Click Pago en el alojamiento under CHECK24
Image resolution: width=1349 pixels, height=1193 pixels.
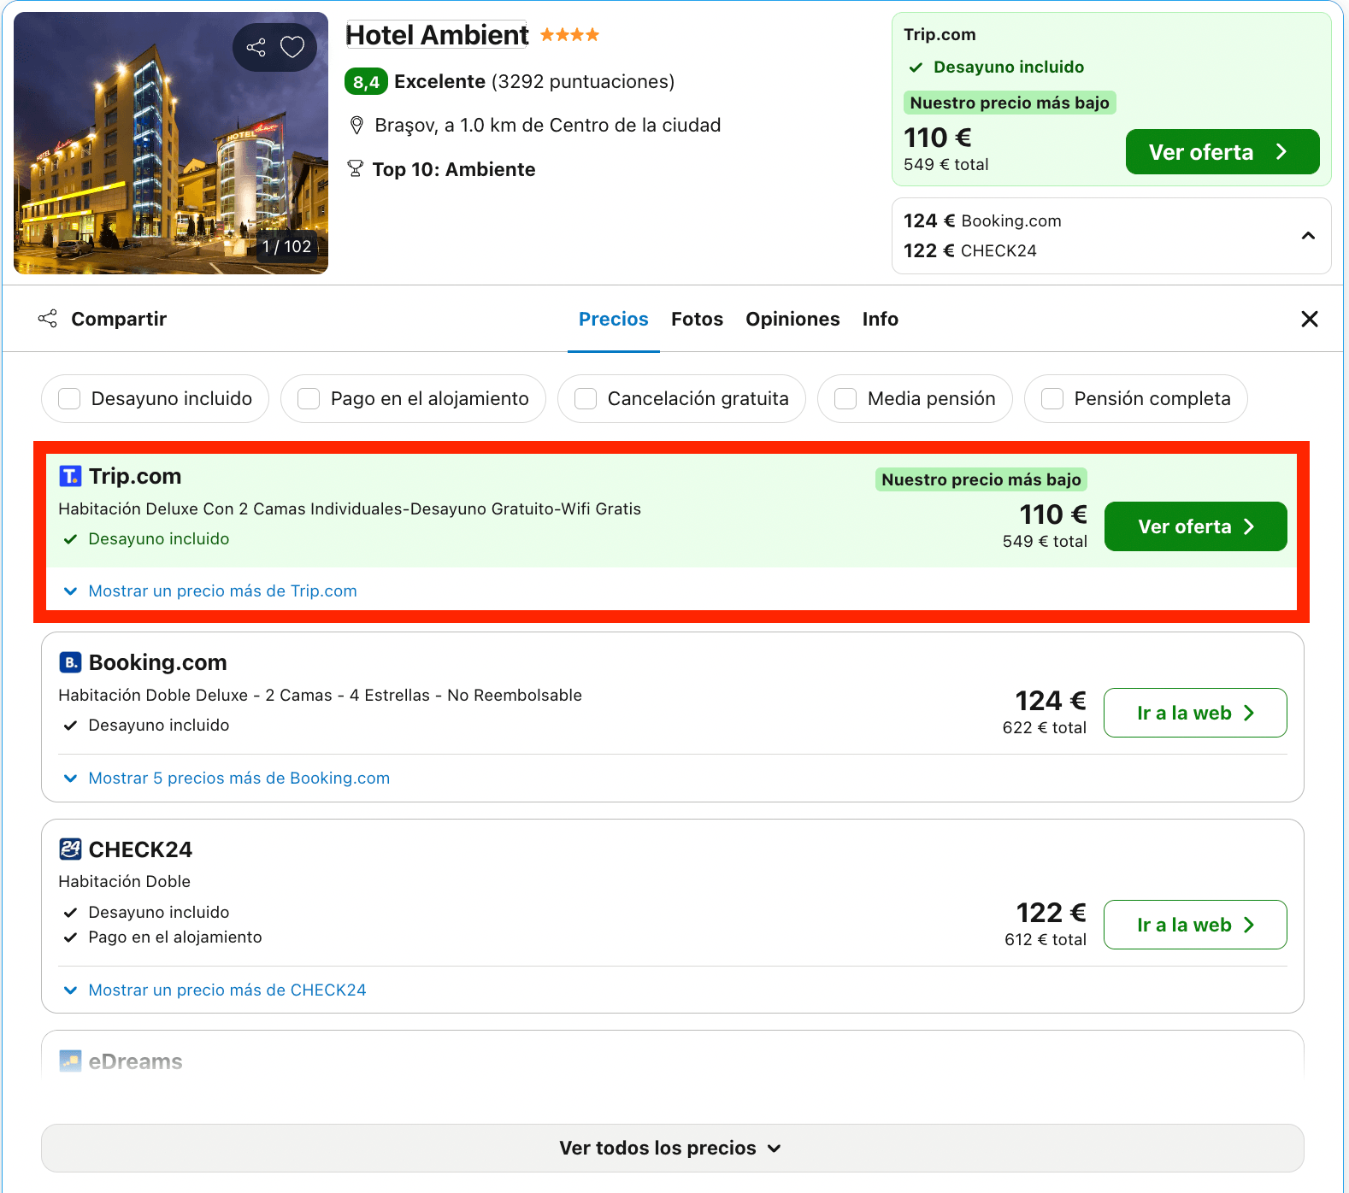point(175,937)
